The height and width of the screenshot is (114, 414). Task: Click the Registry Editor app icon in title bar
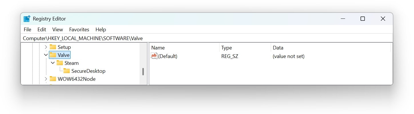(27, 19)
